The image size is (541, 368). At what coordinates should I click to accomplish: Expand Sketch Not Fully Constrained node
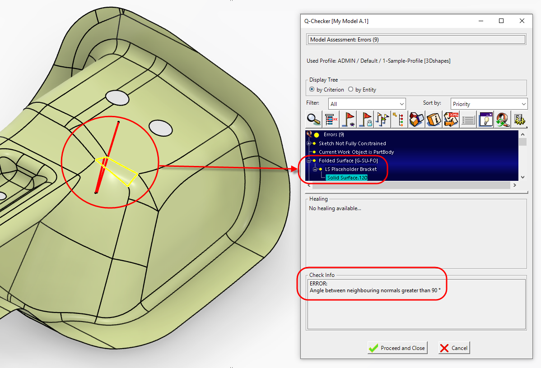[309, 143]
